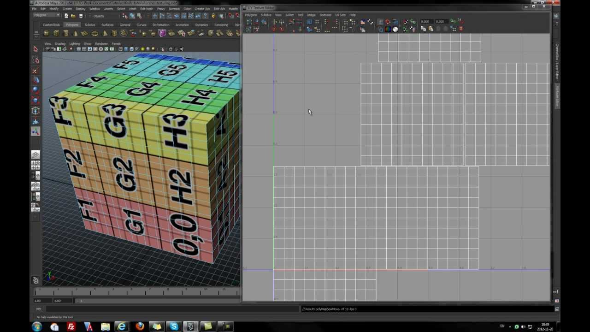
Task: Click the first UV coordinate value field
Action: [426, 22]
